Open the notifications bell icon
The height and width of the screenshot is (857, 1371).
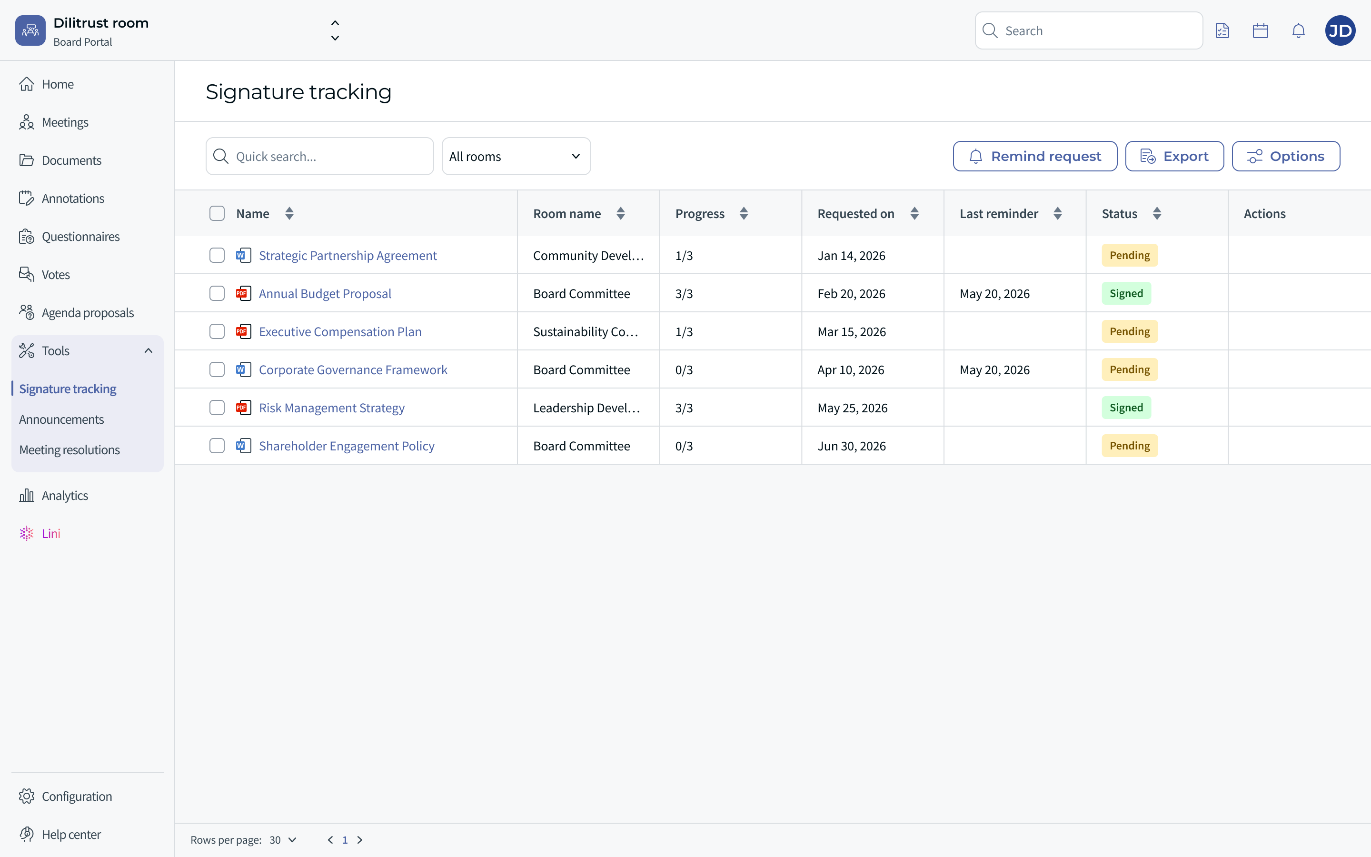(x=1299, y=30)
